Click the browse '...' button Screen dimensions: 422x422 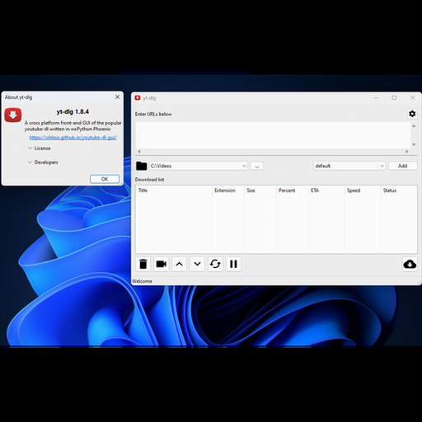point(257,166)
